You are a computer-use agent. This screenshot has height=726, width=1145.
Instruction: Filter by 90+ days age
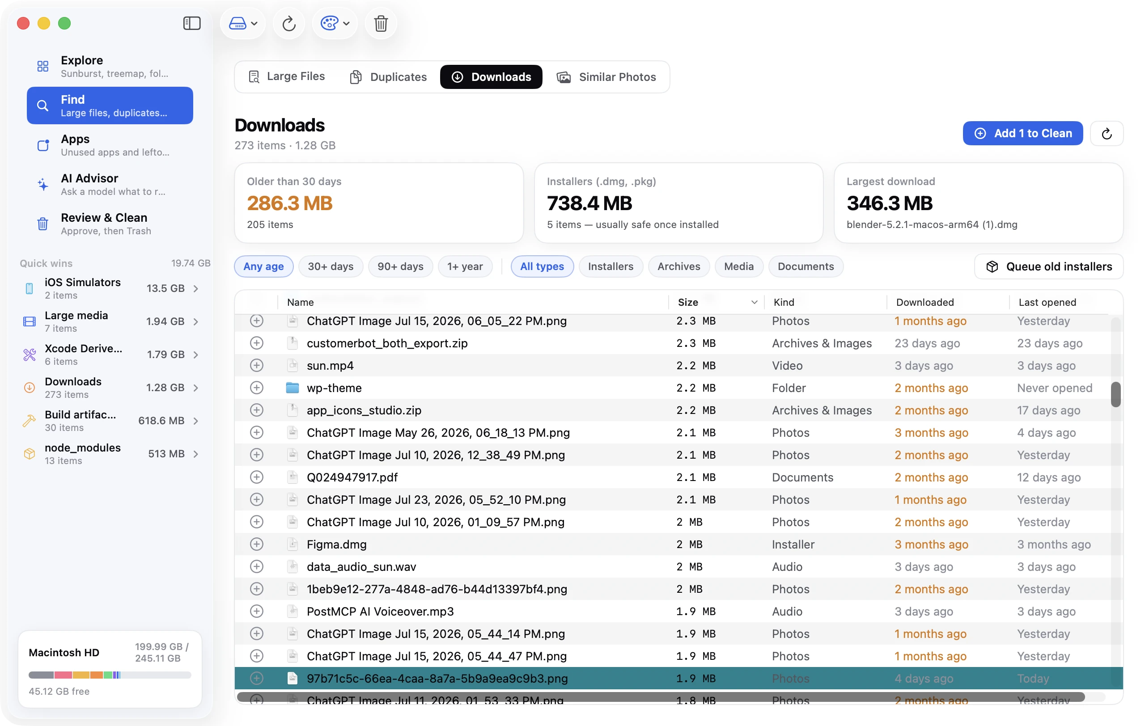(400, 266)
